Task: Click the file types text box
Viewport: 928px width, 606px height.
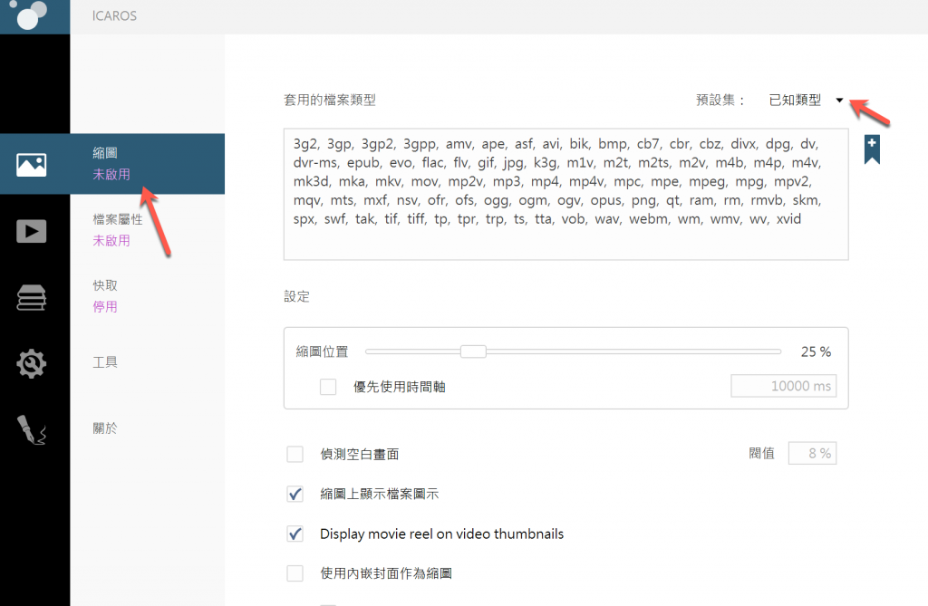Action: [x=565, y=194]
